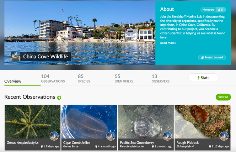The height and width of the screenshot is (152, 236).
Task: Open the 13 Observers tab
Action: click(161, 78)
